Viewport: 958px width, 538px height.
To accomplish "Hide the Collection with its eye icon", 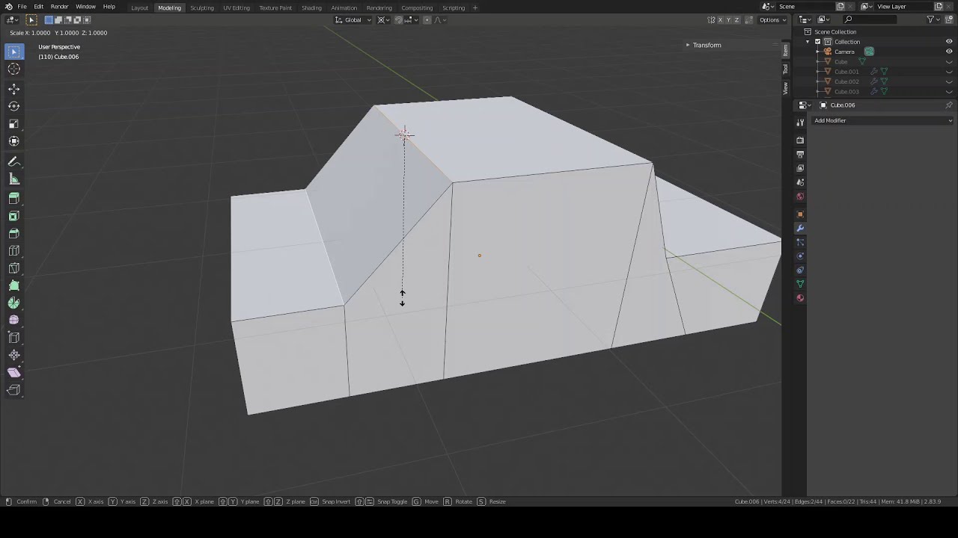I will tap(949, 42).
